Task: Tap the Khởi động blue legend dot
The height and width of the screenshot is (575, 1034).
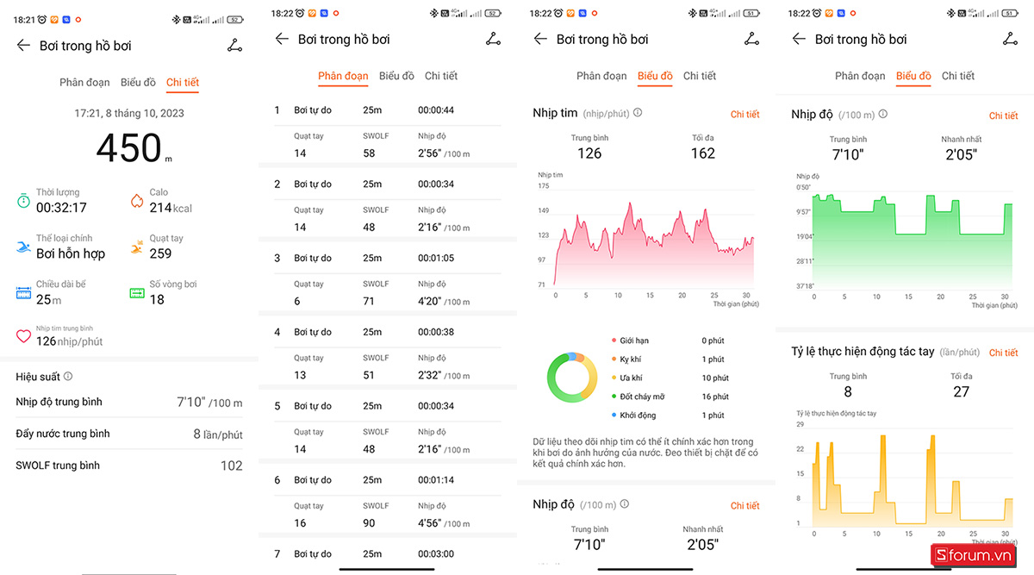Action: [x=614, y=416]
